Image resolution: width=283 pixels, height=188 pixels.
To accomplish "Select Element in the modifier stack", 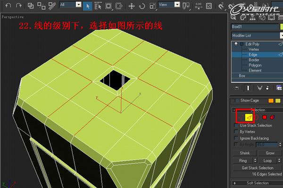I will click(x=255, y=70).
